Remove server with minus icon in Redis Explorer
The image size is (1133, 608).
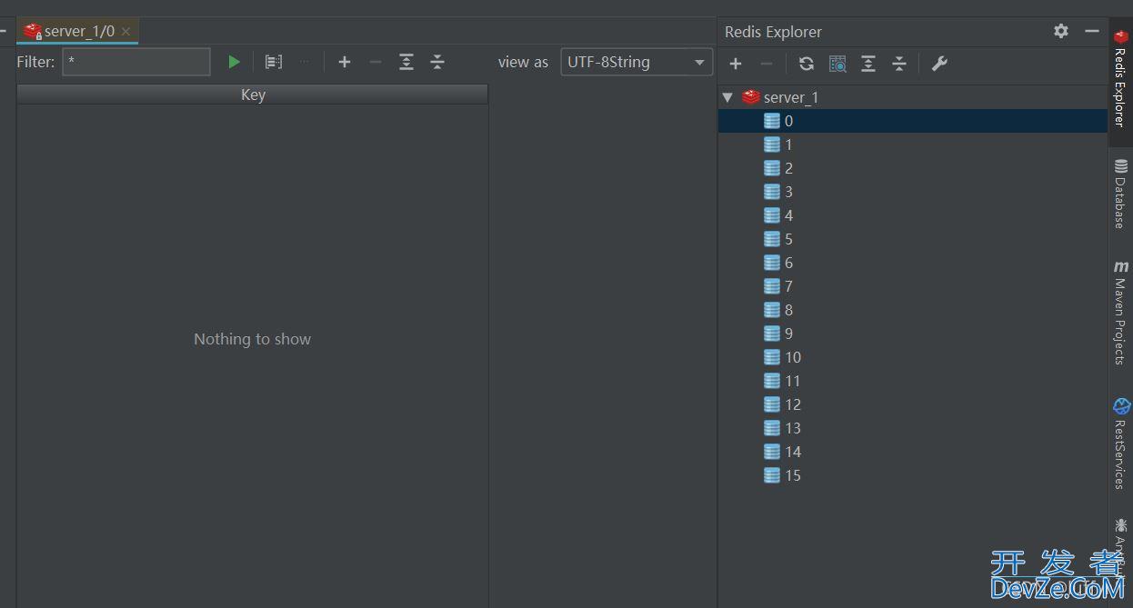click(x=767, y=64)
